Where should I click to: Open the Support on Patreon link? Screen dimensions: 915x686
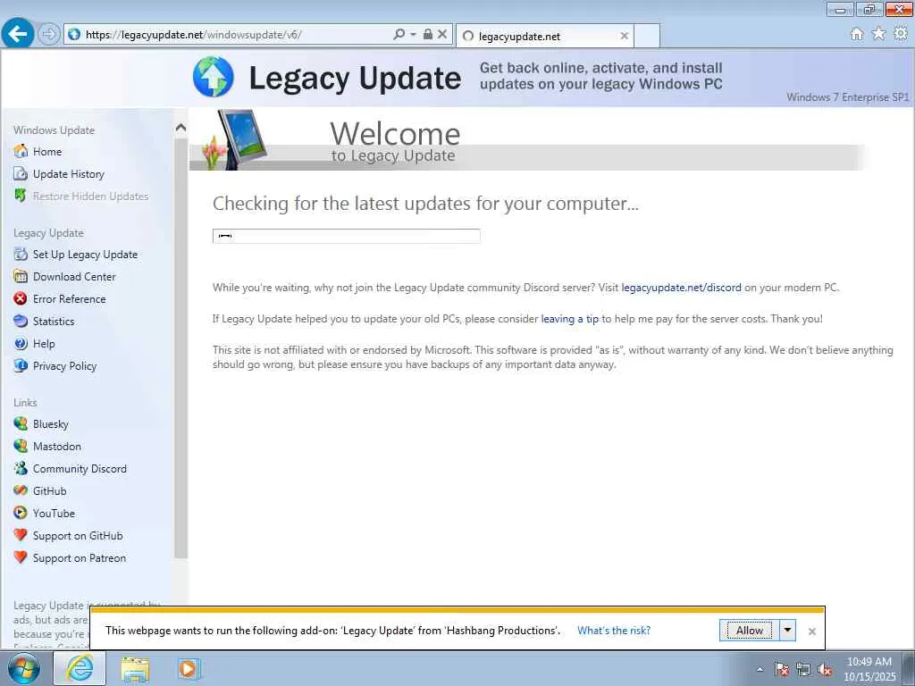point(80,557)
